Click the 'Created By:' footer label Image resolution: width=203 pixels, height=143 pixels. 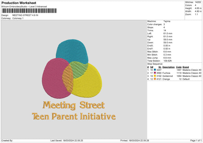point(7,140)
